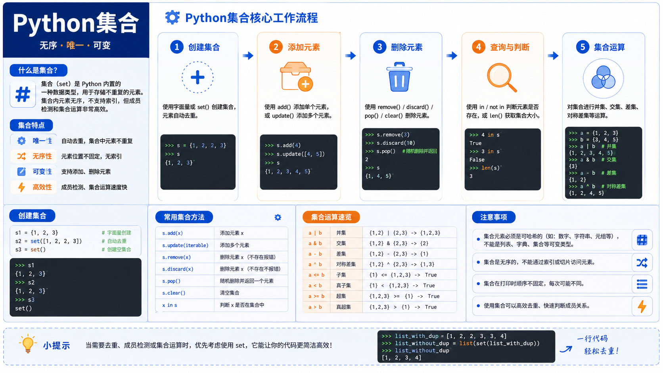Click the step 3 number badge
663x373 pixels.
coord(379,47)
